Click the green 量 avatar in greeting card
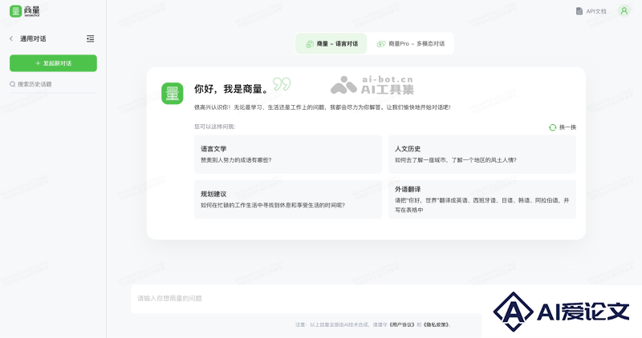This screenshot has height=338, width=642. (x=172, y=93)
